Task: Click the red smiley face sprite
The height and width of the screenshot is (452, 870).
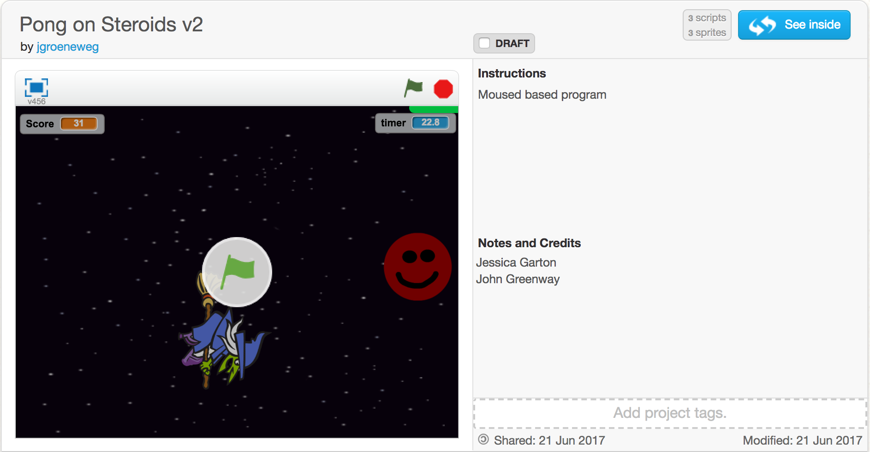Action: tap(417, 267)
